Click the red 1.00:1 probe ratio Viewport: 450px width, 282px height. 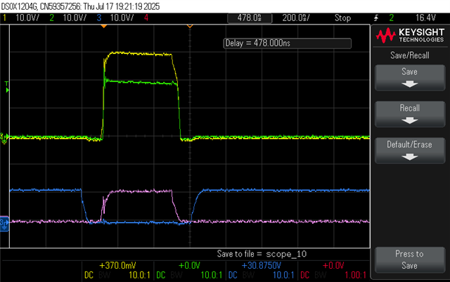tap(355, 275)
